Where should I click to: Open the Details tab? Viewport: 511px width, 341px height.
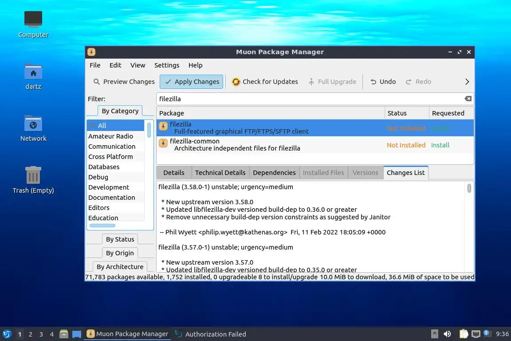(174, 173)
